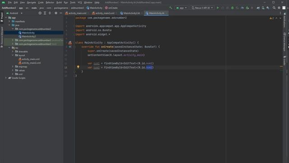
Task: Click the related XML file gutter icon beside class MainActivity
Action: click(70, 43)
